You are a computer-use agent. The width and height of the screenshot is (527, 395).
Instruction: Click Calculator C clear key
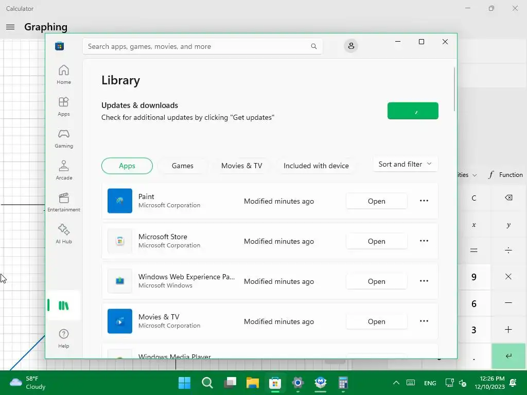point(474,198)
